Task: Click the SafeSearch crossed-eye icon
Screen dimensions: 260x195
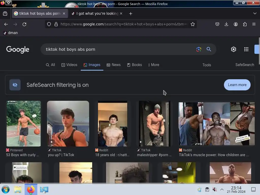Action: [15, 85]
